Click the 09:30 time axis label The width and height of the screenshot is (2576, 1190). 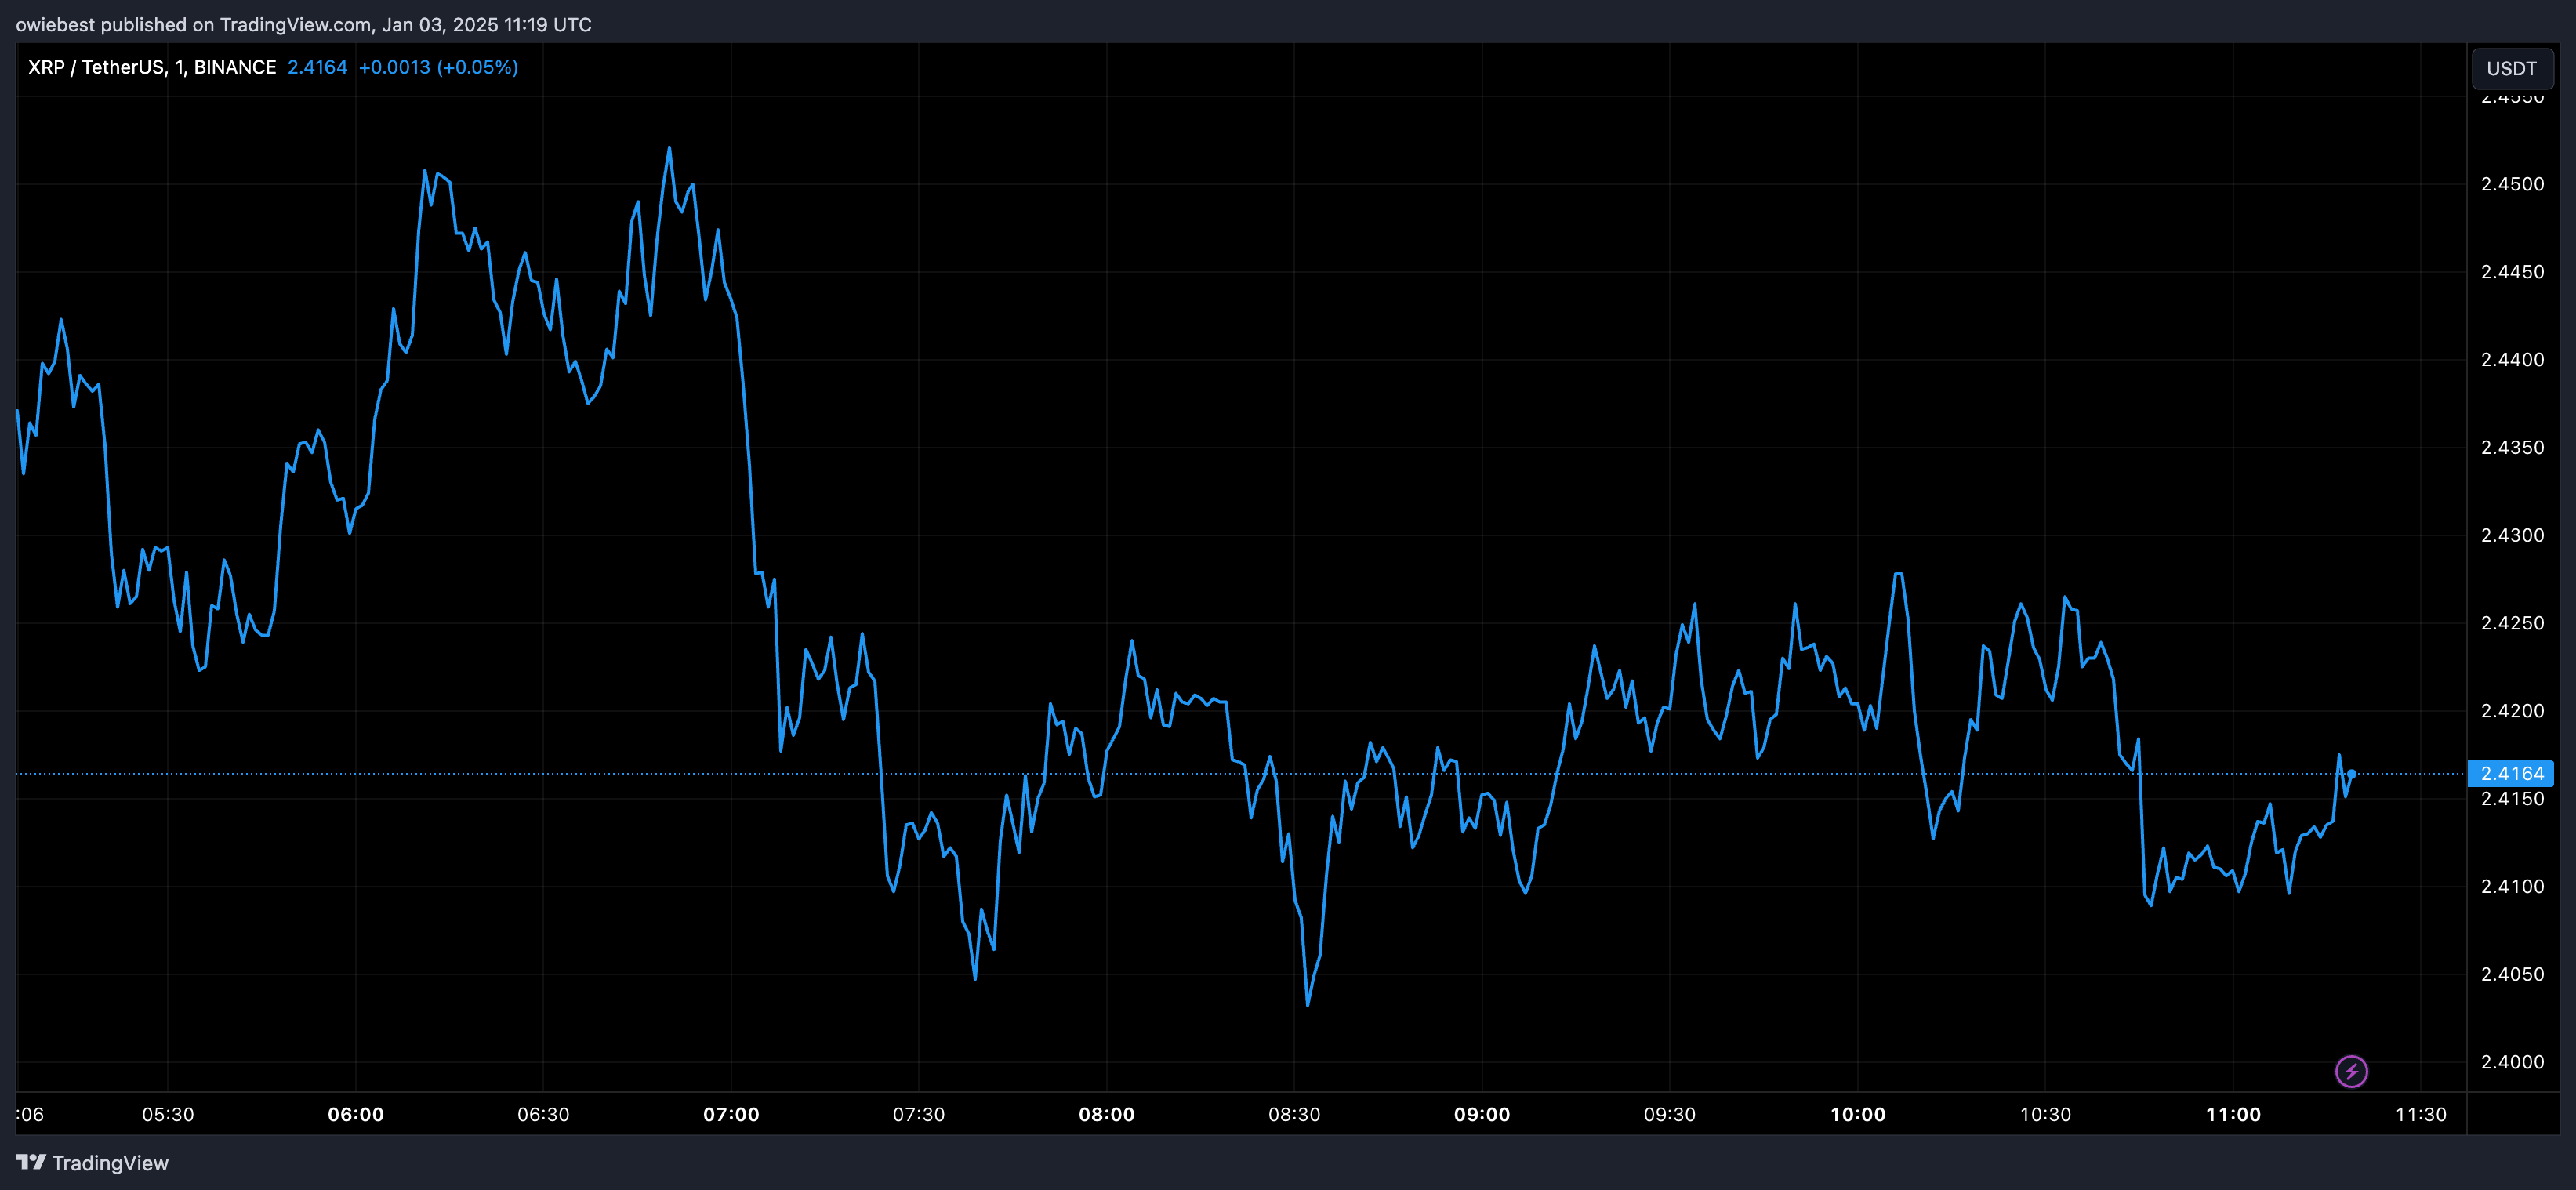[1670, 1114]
